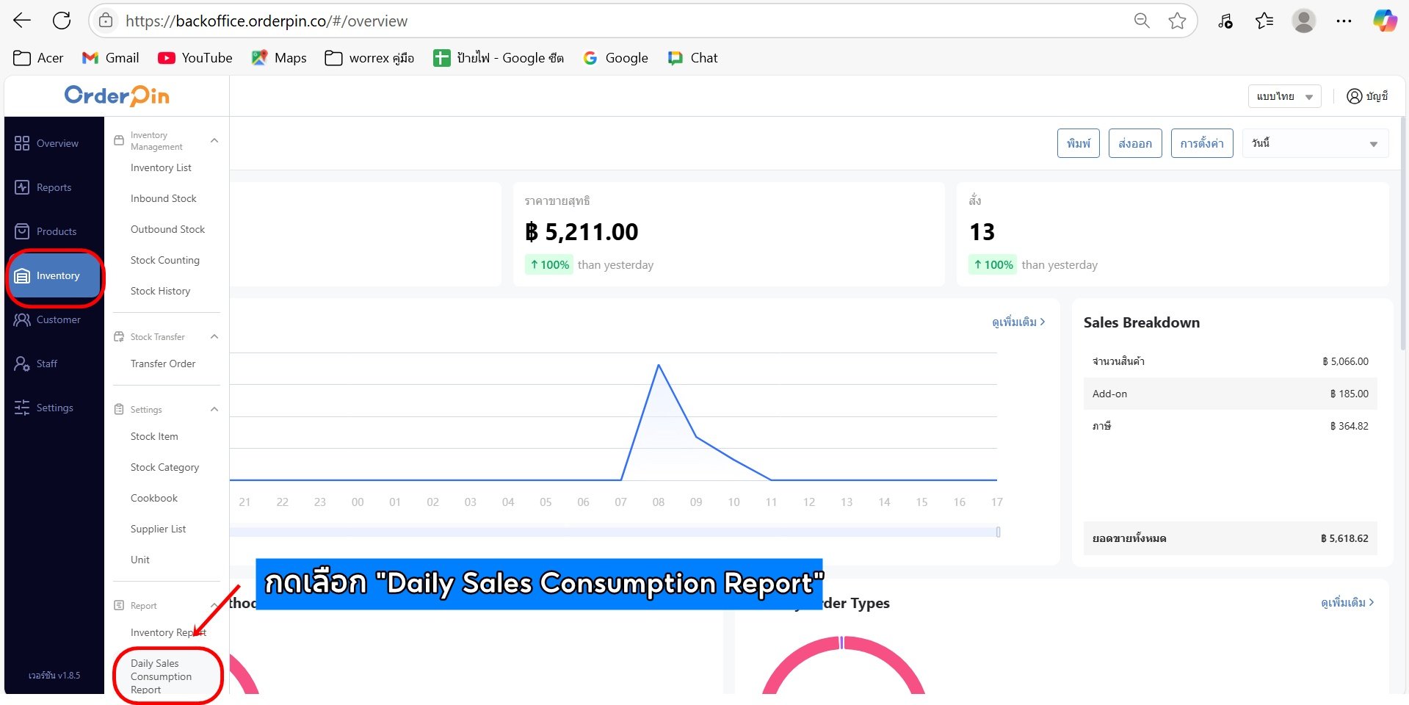
Task: Reload the page with the refresh icon
Action: [x=62, y=21]
